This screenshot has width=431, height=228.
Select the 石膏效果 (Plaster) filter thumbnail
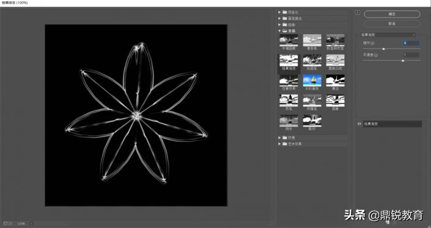click(289, 81)
